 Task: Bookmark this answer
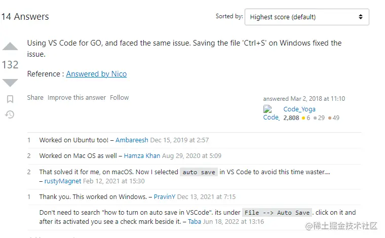(10, 99)
